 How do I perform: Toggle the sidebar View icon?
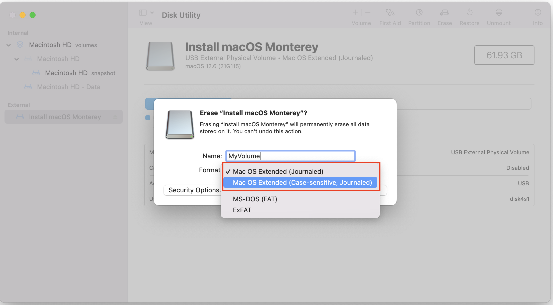point(142,12)
